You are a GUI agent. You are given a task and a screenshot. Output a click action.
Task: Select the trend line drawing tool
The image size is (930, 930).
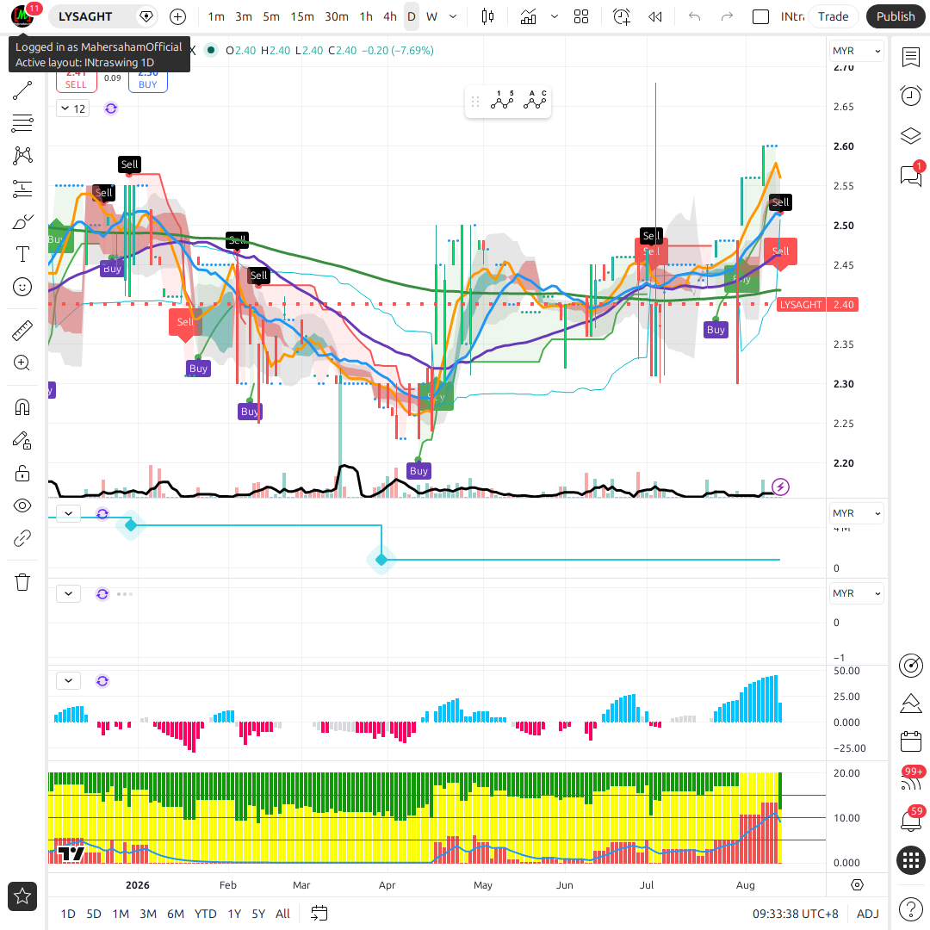pos(22,90)
